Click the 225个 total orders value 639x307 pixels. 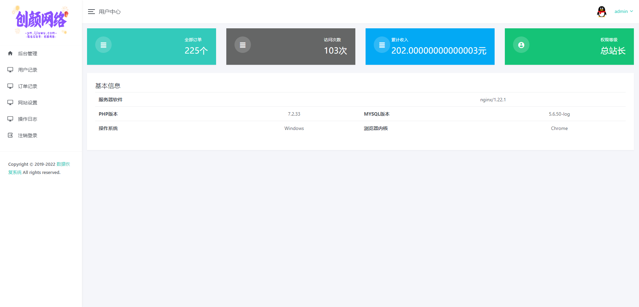click(x=196, y=51)
